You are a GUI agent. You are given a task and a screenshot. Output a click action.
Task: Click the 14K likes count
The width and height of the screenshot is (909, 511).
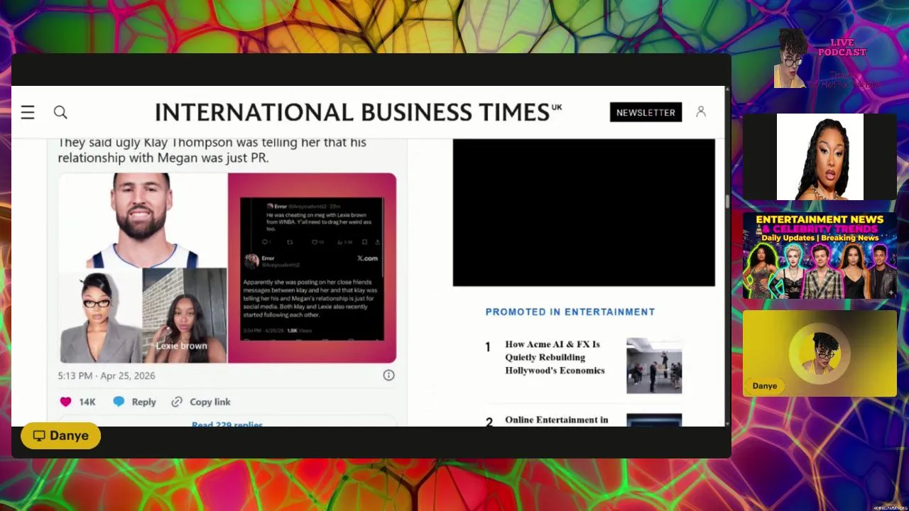coord(87,402)
